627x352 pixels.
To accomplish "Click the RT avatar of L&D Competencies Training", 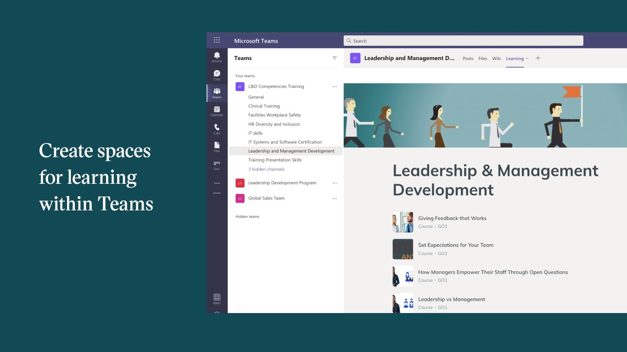I will pyautogui.click(x=240, y=87).
